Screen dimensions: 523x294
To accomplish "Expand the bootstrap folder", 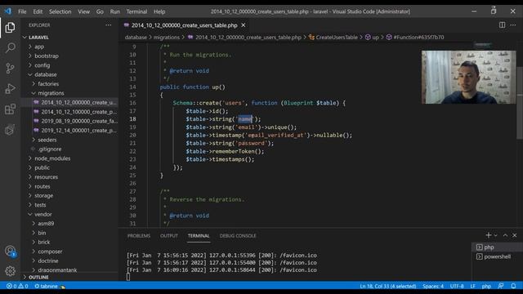I will pyautogui.click(x=69, y=56).
